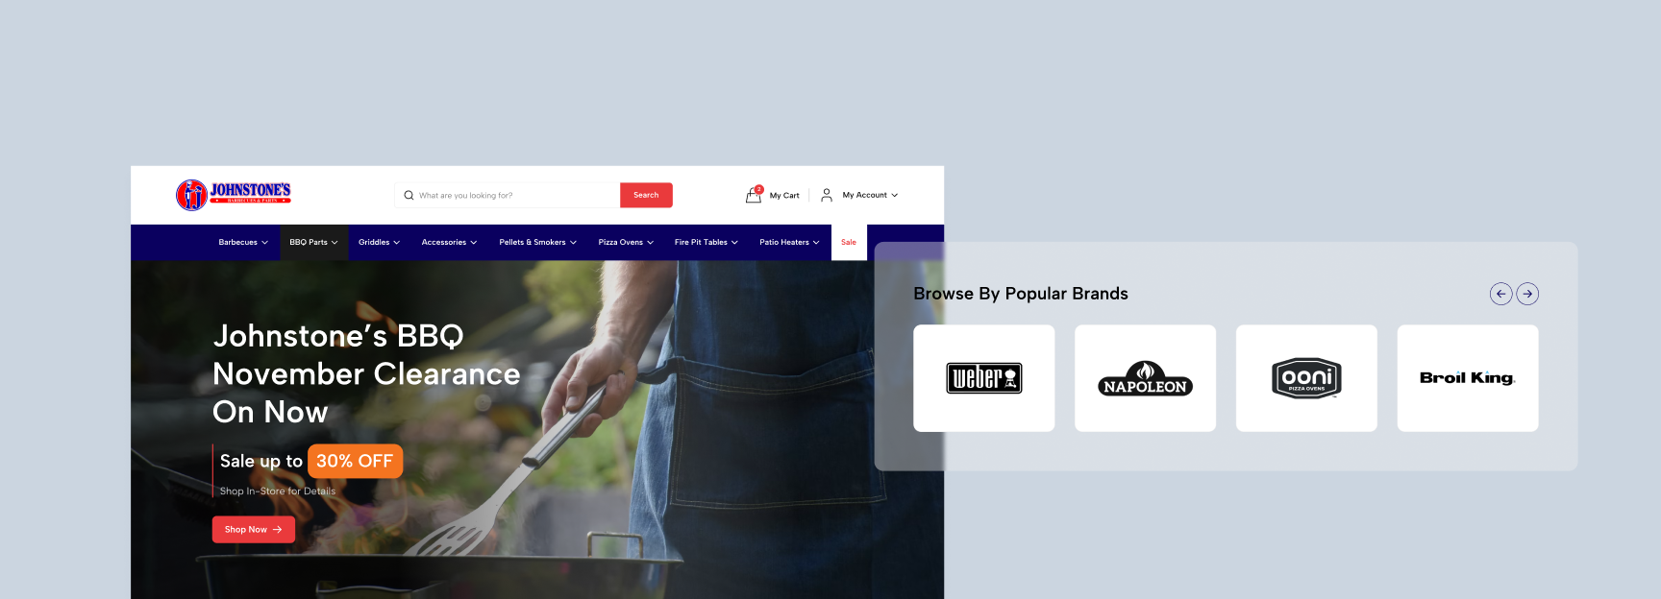
Task: Advance brands carousel with right arrow
Action: (x=1527, y=294)
